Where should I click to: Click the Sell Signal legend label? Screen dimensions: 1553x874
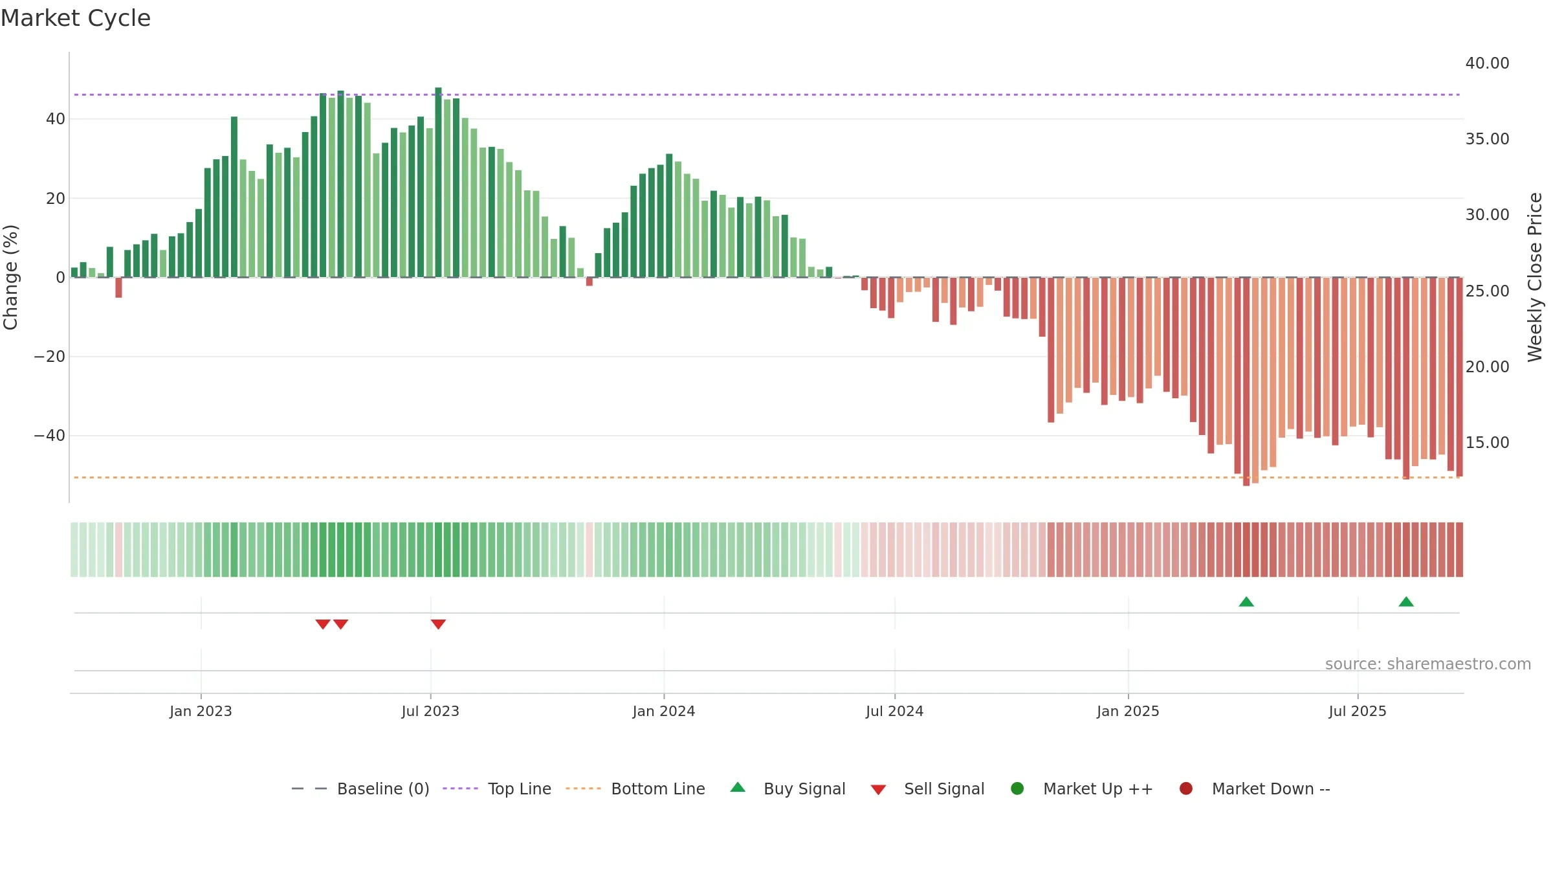tap(944, 789)
